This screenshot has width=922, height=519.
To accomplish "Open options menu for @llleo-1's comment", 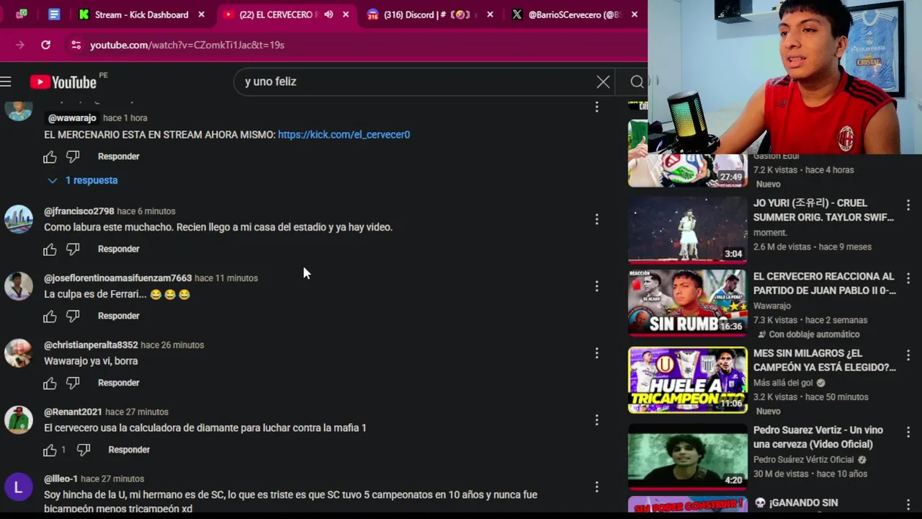I will point(596,487).
